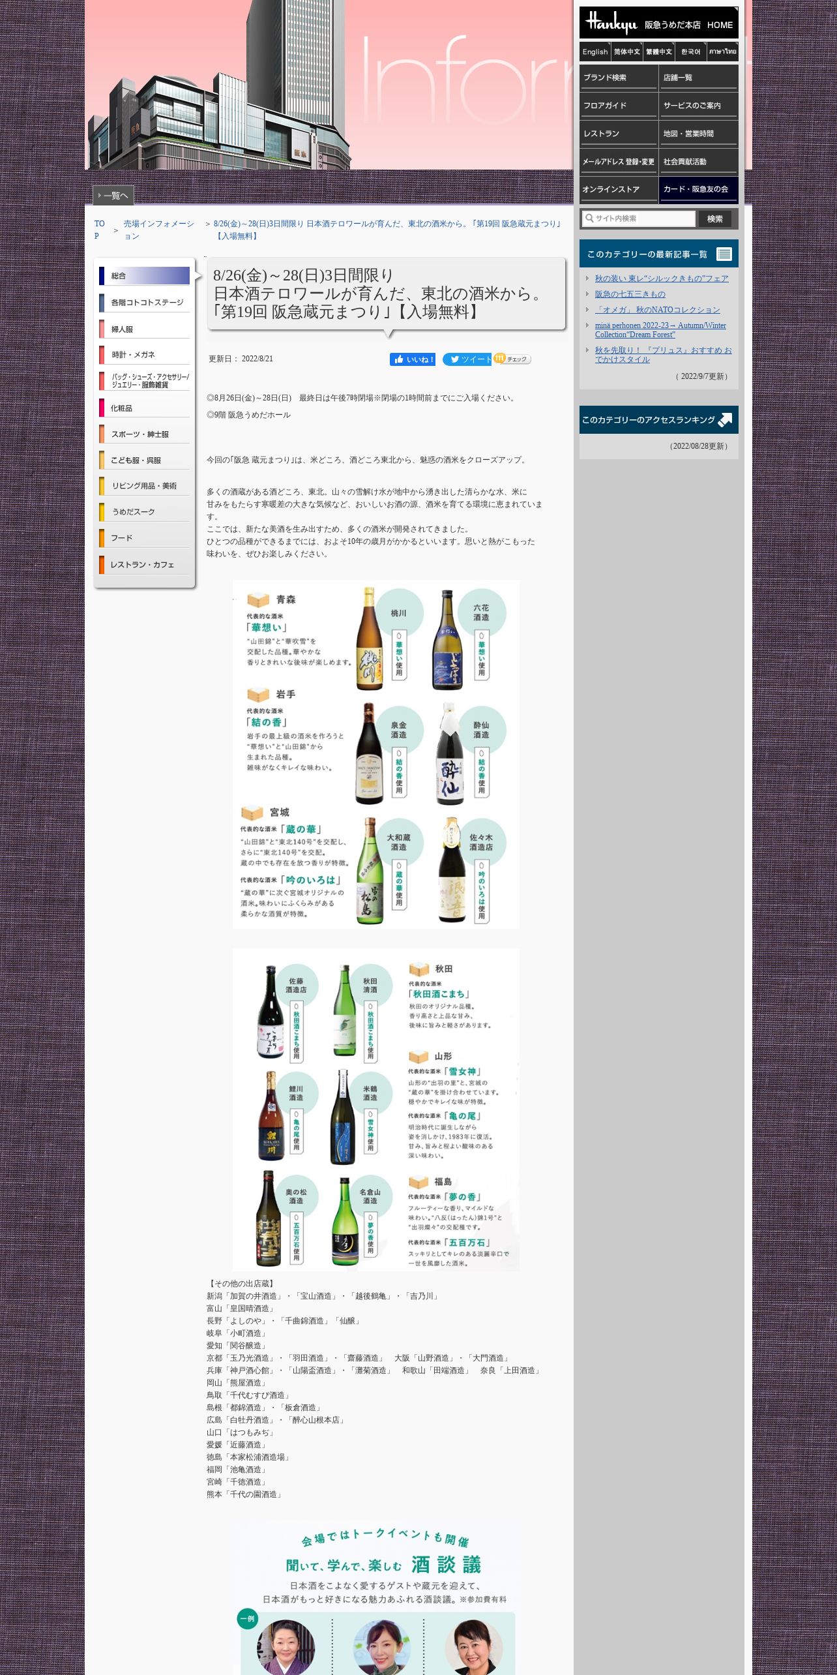Open レストラン item in header menu
Screen dimensions: 837x1675
click(619, 134)
